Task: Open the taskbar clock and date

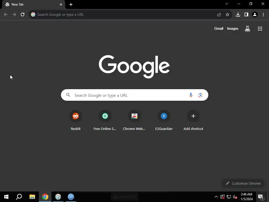Action: click(247, 197)
